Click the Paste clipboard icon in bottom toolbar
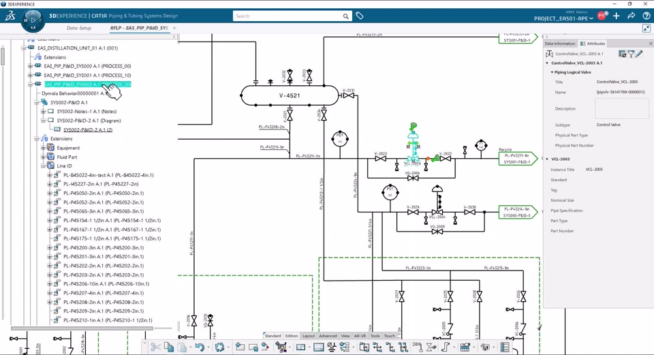 [x=182, y=347]
